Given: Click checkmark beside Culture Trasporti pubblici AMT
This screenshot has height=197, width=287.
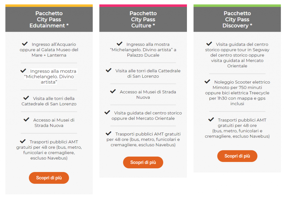Looking at the screenshot, I should (109, 134).
